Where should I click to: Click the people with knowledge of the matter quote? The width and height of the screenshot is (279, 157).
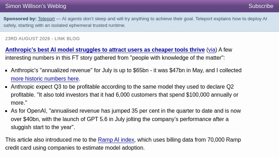coord(178,58)
